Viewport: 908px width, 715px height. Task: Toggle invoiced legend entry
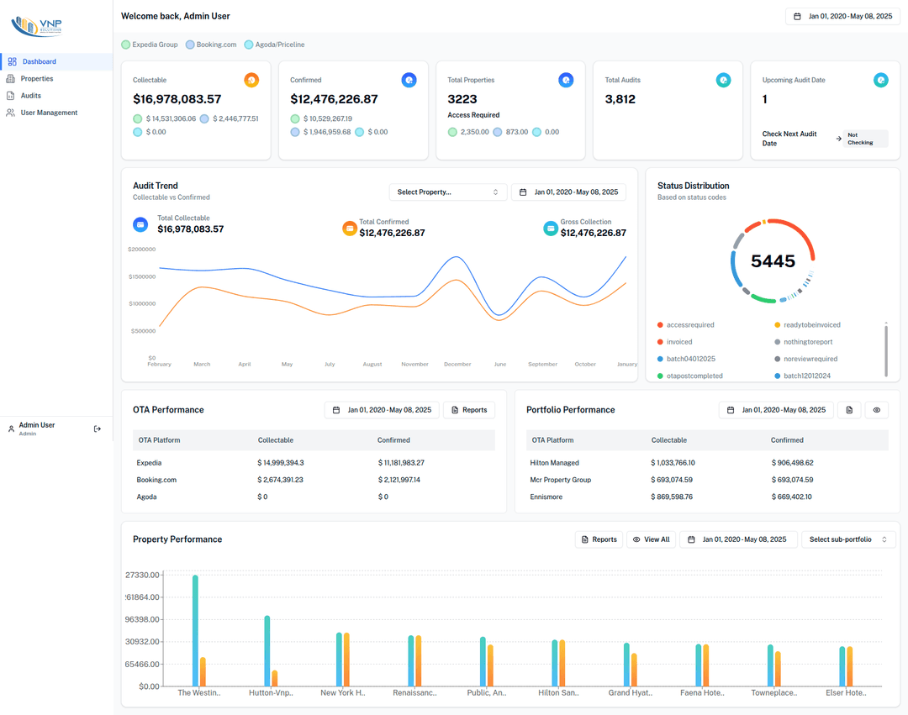click(x=674, y=342)
